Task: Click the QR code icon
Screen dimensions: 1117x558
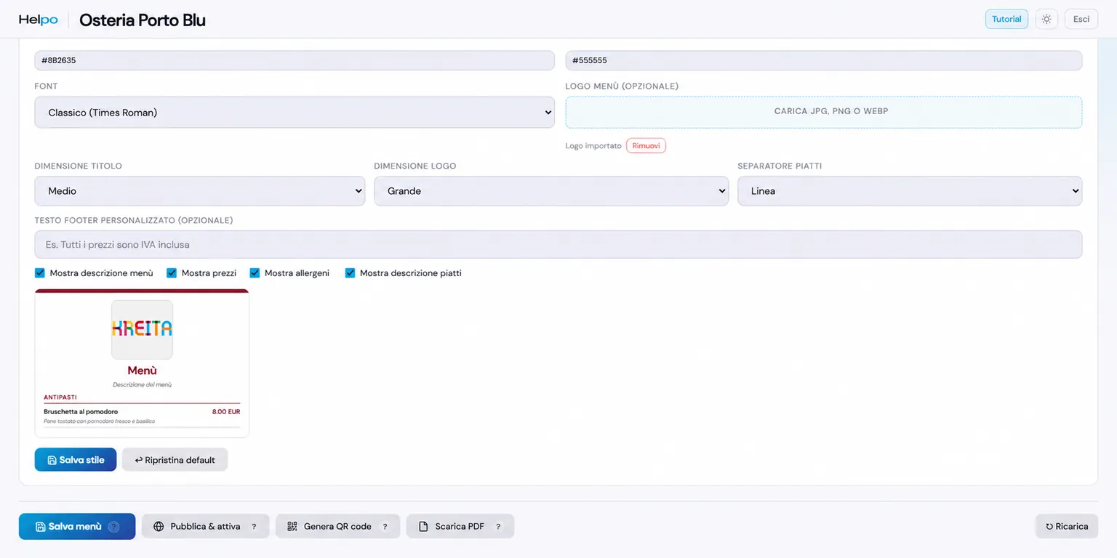Action: click(292, 527)
